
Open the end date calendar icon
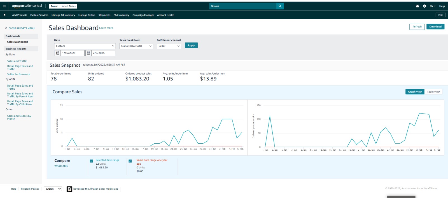(88, 53)
